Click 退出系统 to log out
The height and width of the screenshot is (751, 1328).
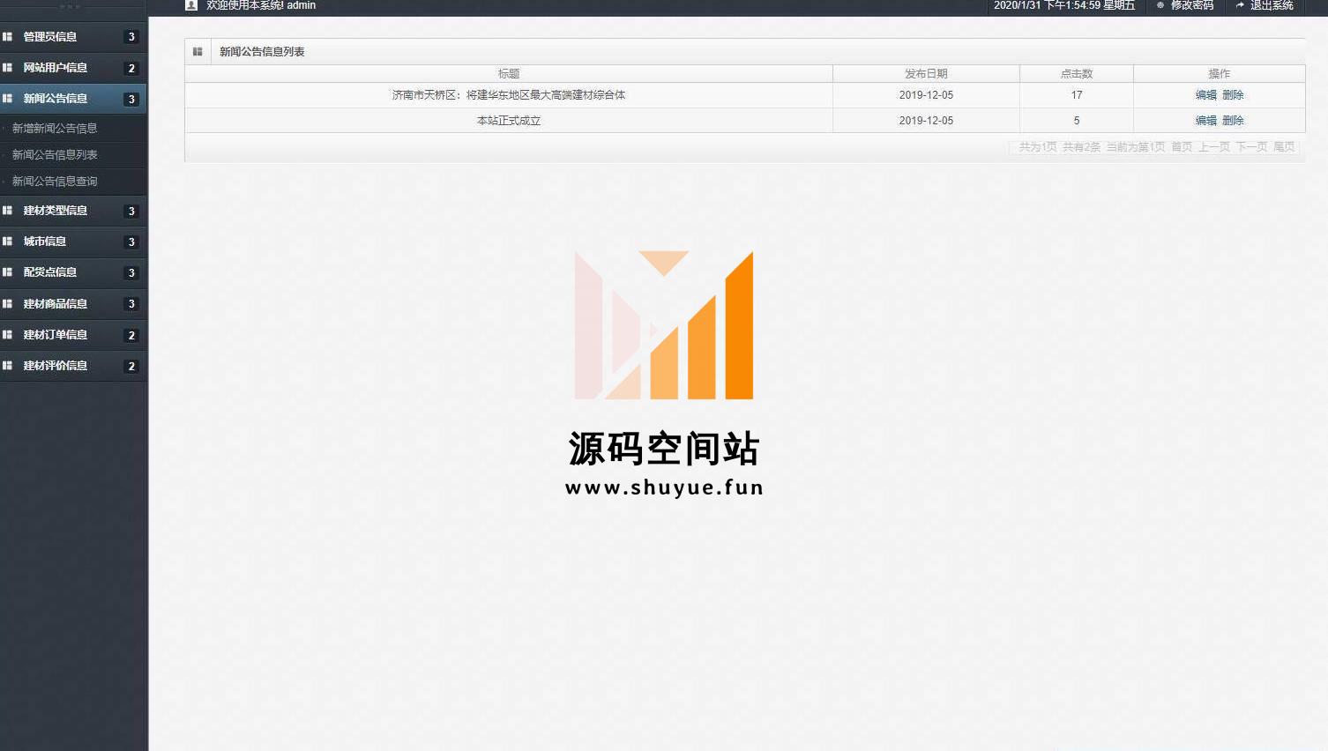pyautogui.click(x=1272, y=5)
